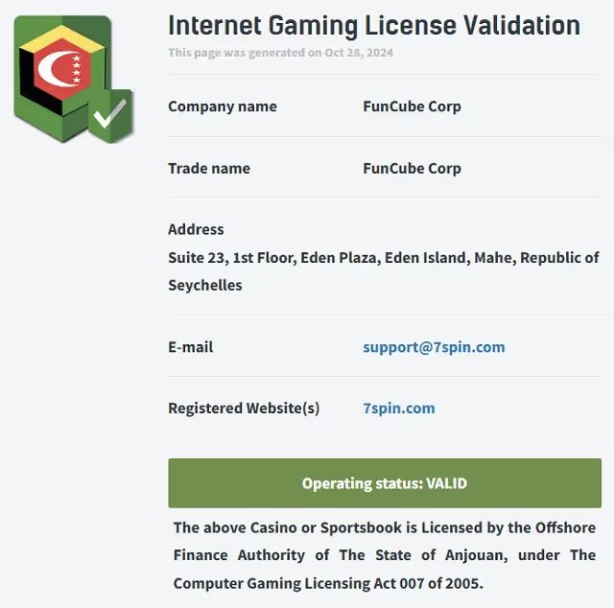614x608 pixels.
Task: Click the Company name label
Action: (x=222, y=106)
